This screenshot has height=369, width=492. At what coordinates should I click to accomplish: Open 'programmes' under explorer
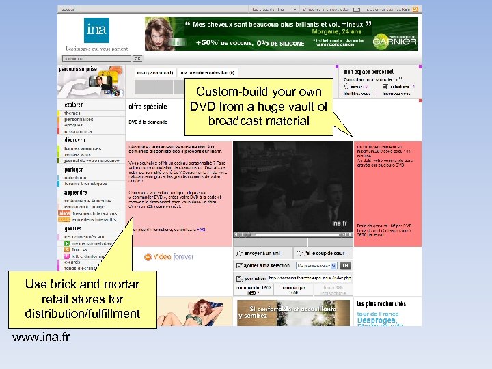tap(78, 131)
